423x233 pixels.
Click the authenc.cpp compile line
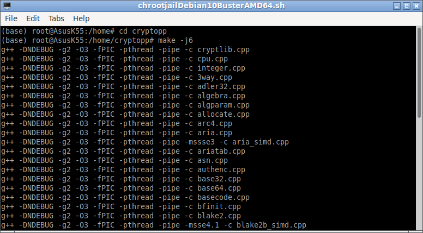click(123, 169)
